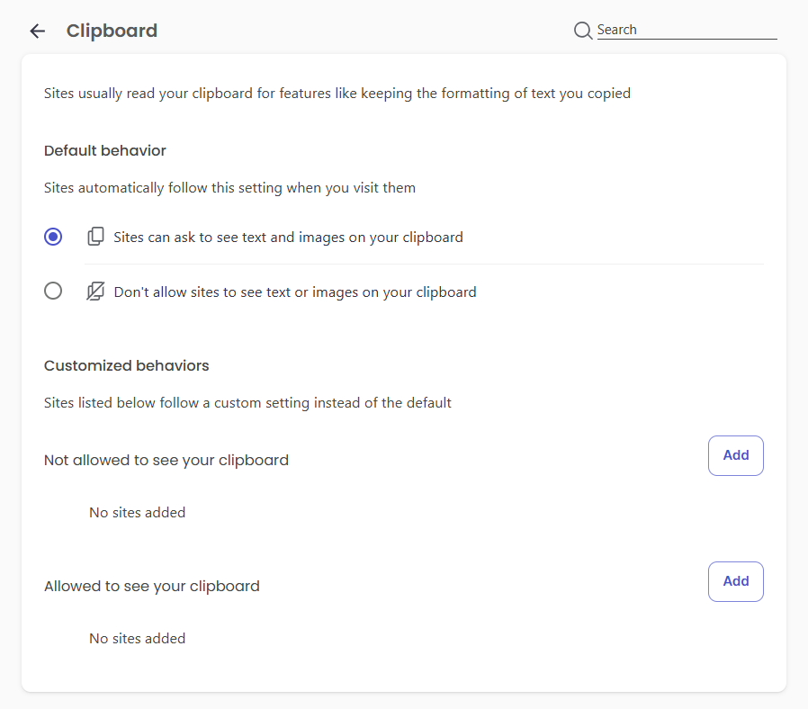
Task: Click the crossed-out clipboard icon beside 'Don't allow'
Action: point(95,292)
